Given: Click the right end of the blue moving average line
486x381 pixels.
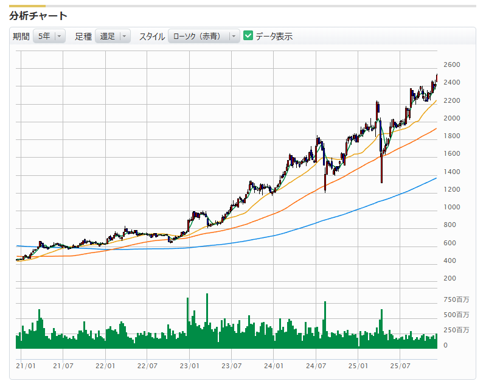Looking at the screenshot, I should [x=436, y=178].
